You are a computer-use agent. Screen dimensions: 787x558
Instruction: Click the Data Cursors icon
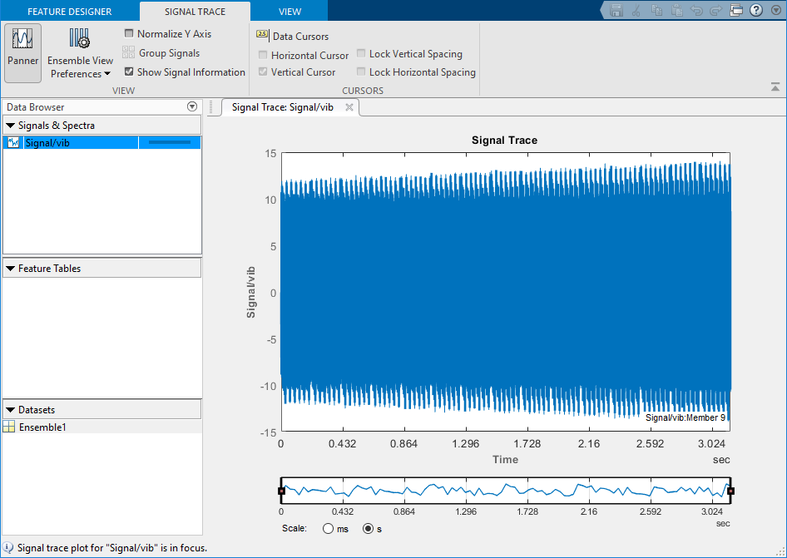(x=262, y=36)
